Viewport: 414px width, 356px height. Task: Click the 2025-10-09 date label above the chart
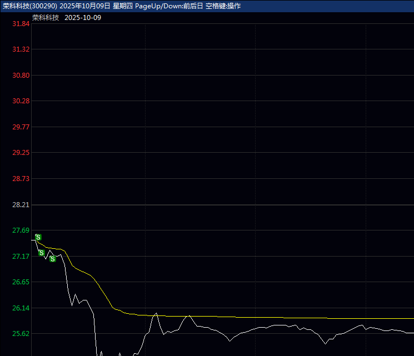(83, 18)
